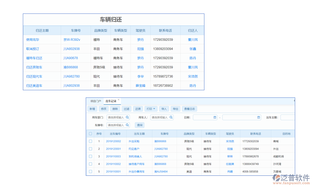Toggle the select-all checkbox in table header
Screen dimensions: 313x188
tap(90, 134)
